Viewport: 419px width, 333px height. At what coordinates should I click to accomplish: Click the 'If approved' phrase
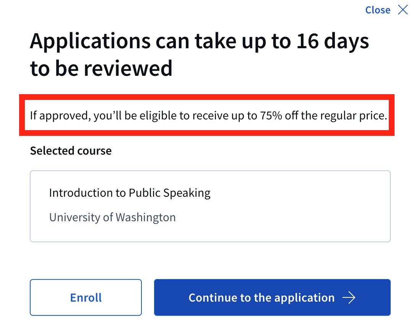point(60,115)
